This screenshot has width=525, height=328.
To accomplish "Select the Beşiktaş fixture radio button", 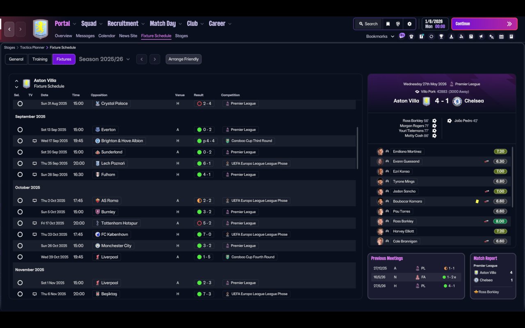I will [20, 294].
